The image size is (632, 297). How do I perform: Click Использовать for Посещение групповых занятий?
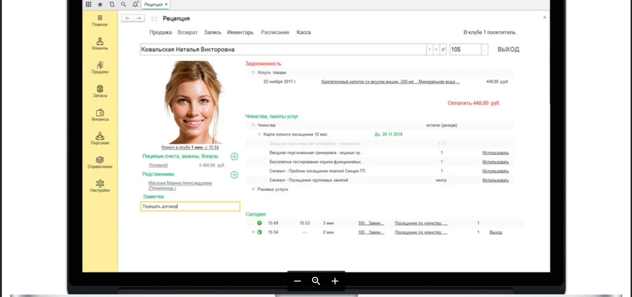point(495,180)
